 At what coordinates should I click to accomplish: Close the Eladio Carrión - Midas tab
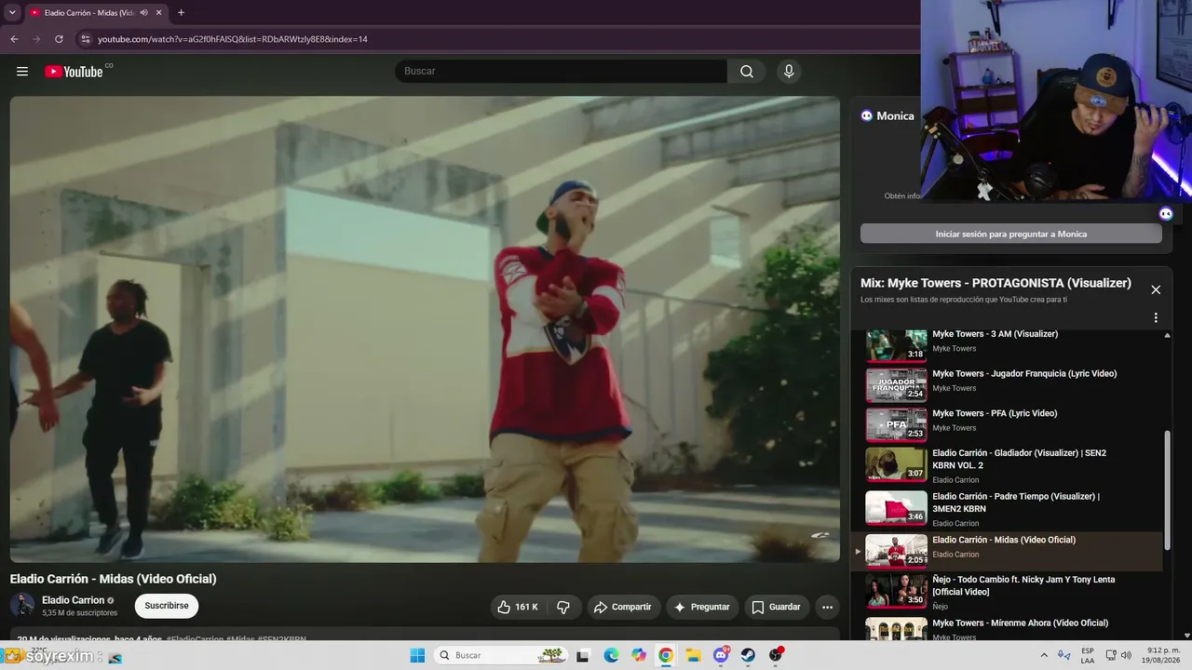click(159, 13)
